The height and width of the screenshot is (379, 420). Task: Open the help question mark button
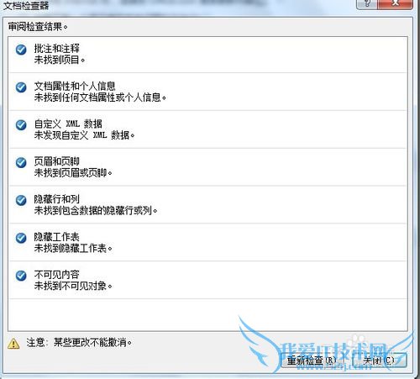point(367,4)
